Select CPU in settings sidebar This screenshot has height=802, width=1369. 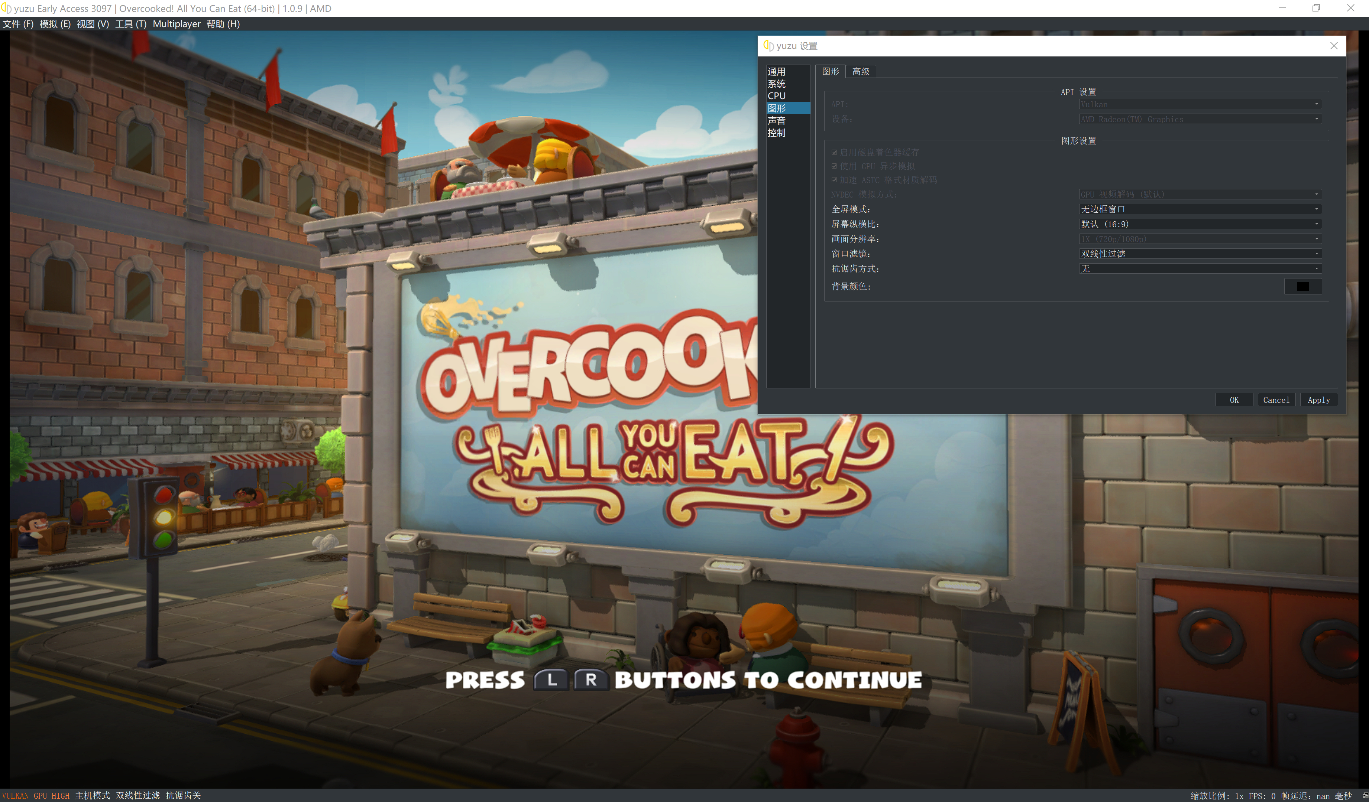(788, 95)
